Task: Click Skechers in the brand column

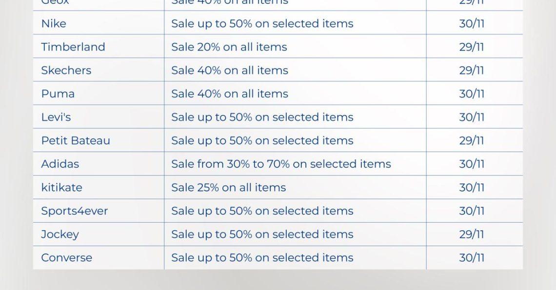Action: point(66,70)
